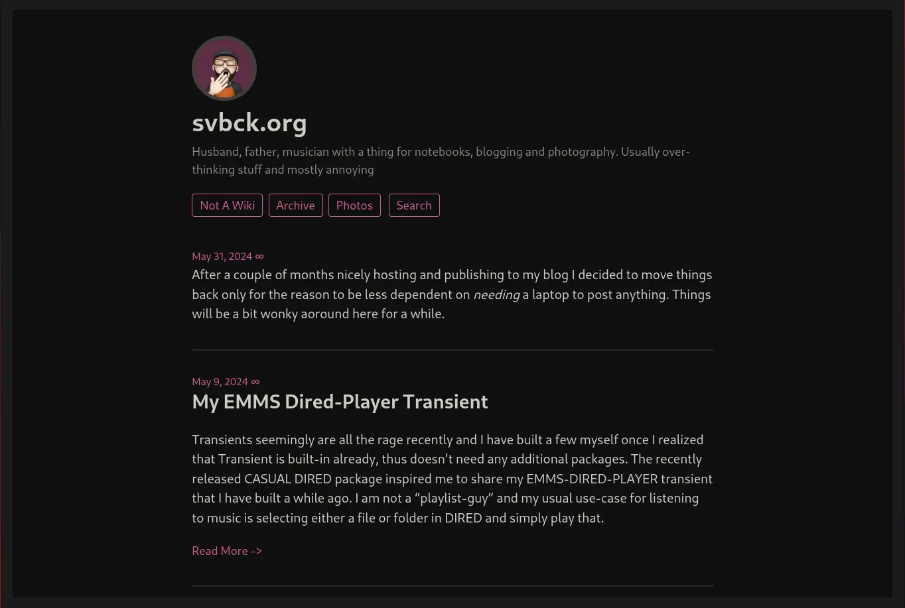
Task: Click the infinity permalink icon after May 9
Action: coord(255,382)
